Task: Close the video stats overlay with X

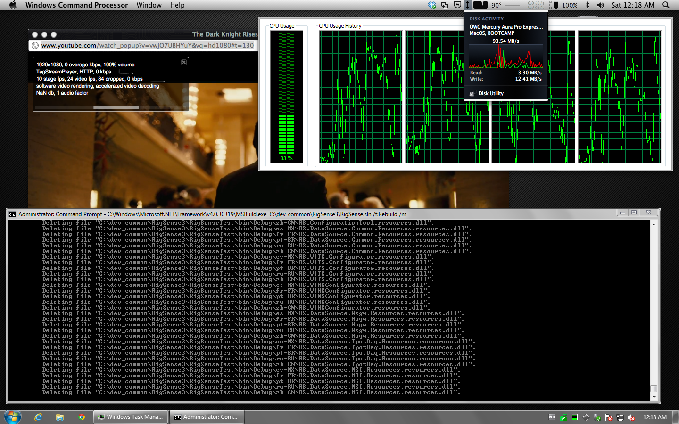Action: (184, 62)
